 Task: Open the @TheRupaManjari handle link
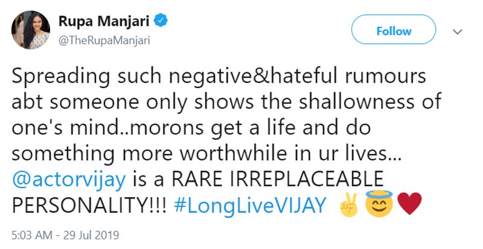point(104,40)
